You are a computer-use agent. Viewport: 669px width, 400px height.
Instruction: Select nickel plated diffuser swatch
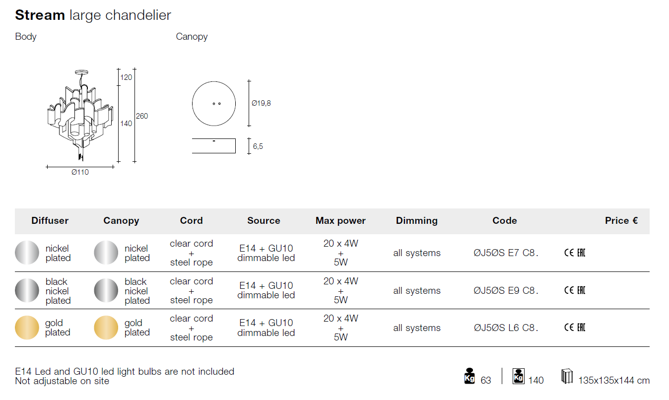(27, 253)
